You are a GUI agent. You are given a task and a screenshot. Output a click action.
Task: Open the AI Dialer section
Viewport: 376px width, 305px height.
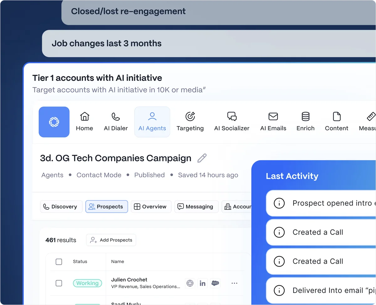tap(116, 122)
